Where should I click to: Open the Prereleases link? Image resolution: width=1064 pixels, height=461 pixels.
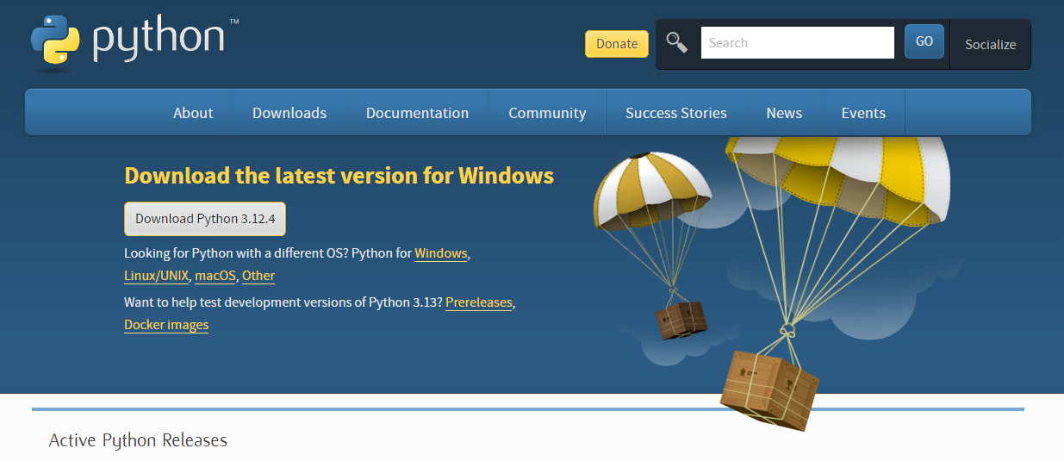click(479, 302)
